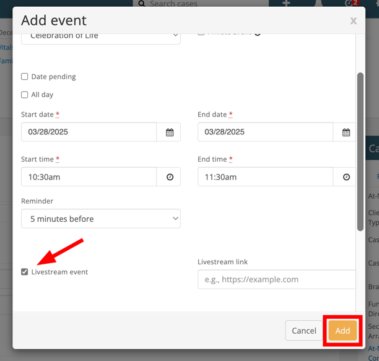Open the End time clock picker
The image size is (379, 361).
[x=346, y=177]
